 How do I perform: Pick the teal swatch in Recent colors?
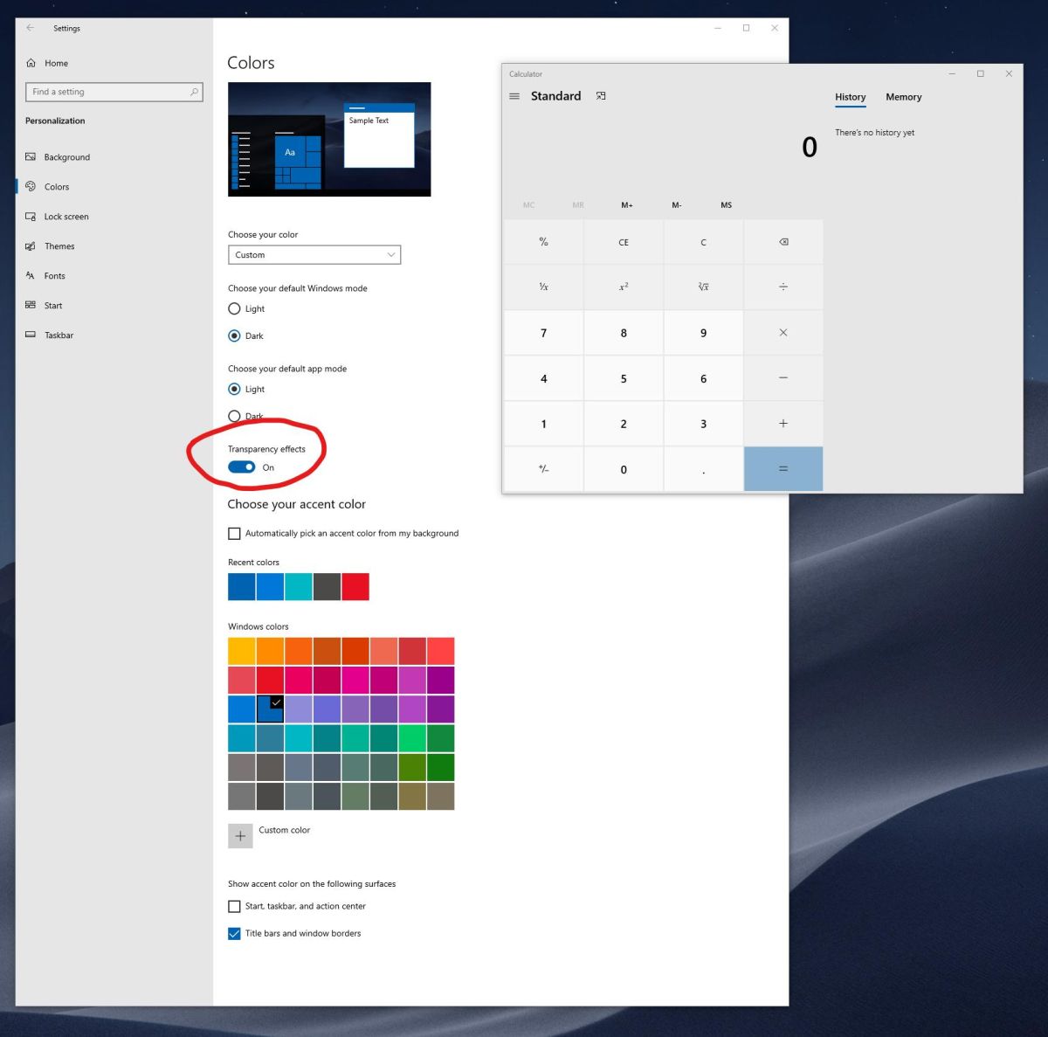[x=299, y=586]
